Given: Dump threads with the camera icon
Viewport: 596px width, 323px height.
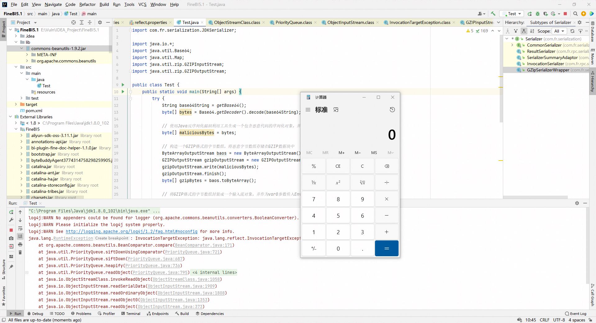Looking at the screenshot, I should tap(11, 238).
